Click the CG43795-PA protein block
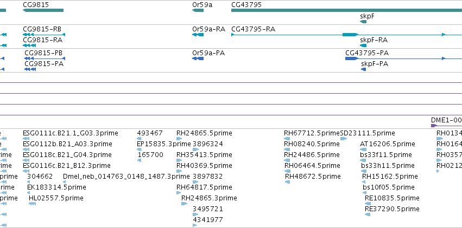This screenshot has width=462, height=228. (351, 58)
